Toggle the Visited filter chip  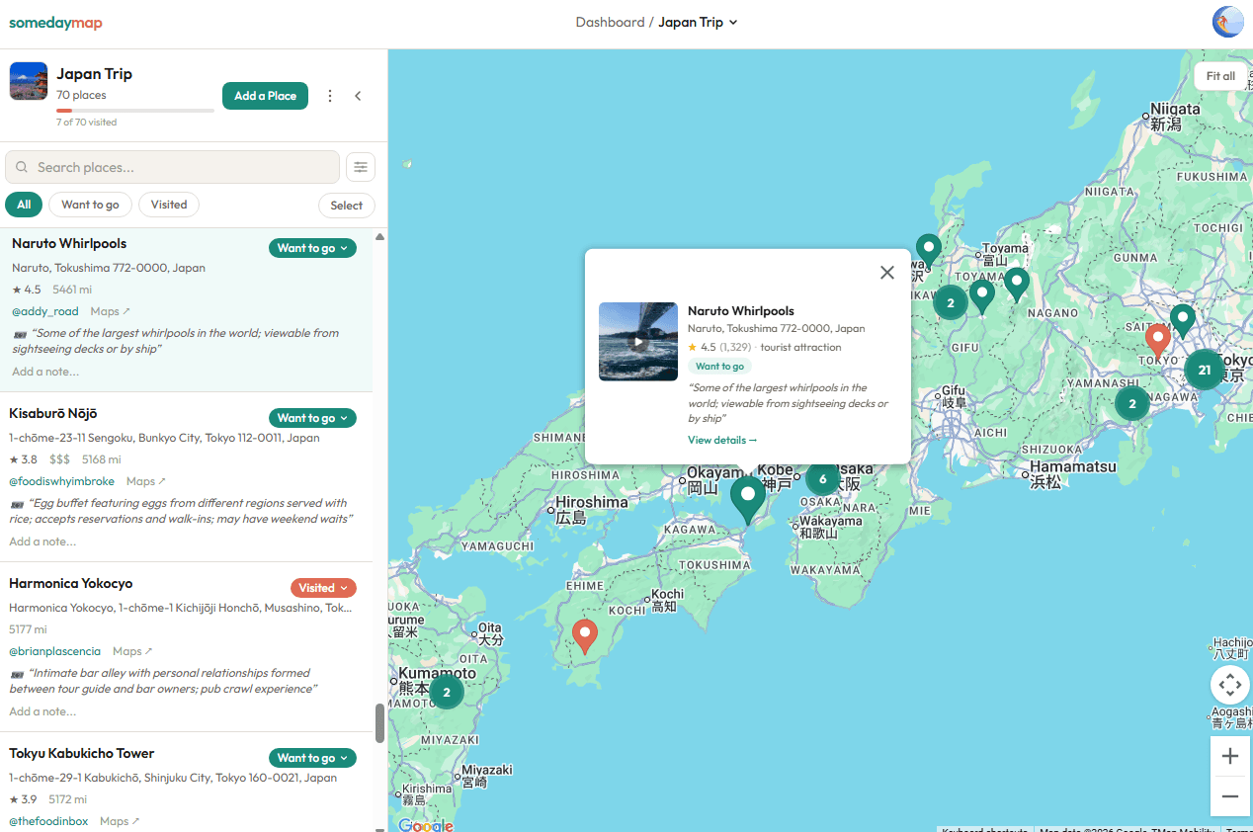tap(168, 205)
